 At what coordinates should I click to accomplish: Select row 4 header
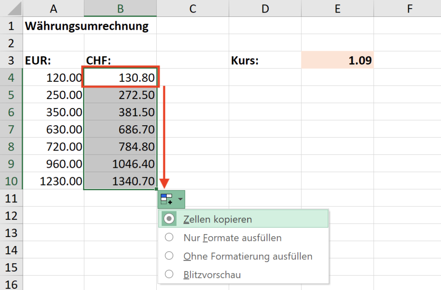coord(11,78)
